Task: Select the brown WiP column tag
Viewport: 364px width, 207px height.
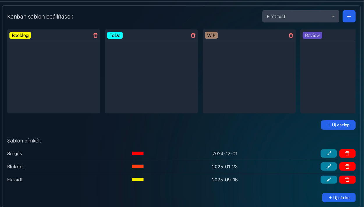Action: click(x=211, y=36)
